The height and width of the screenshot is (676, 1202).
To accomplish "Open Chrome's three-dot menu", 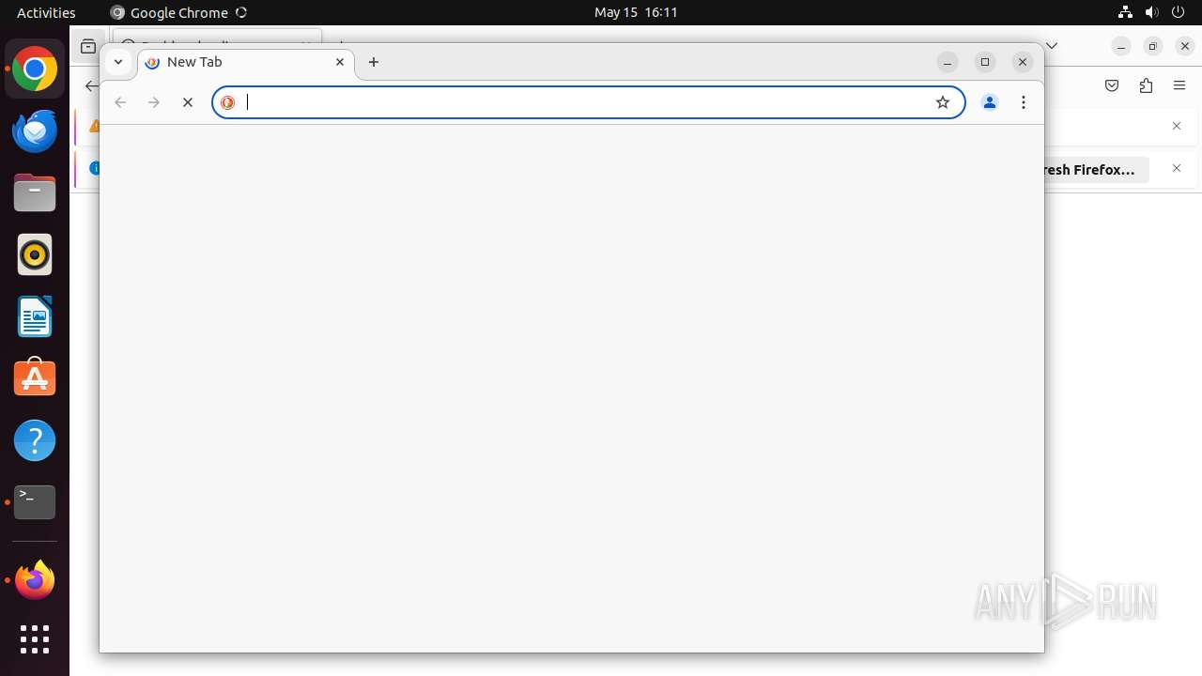I will 1024,102.
